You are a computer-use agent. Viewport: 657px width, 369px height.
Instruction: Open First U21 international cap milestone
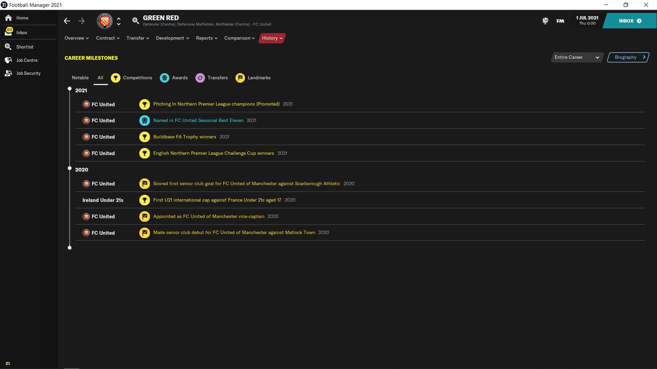click(x=217, y=200)
